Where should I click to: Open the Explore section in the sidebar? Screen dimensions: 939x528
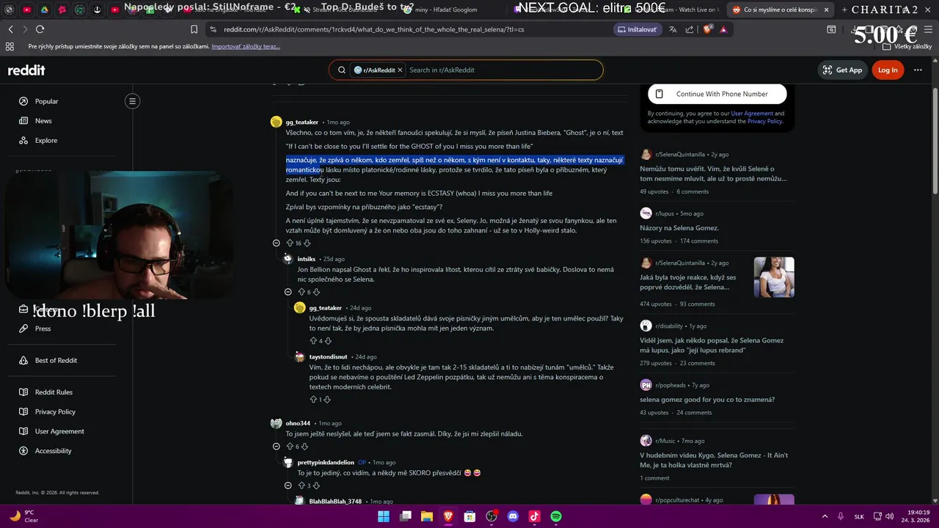point(45,140)
